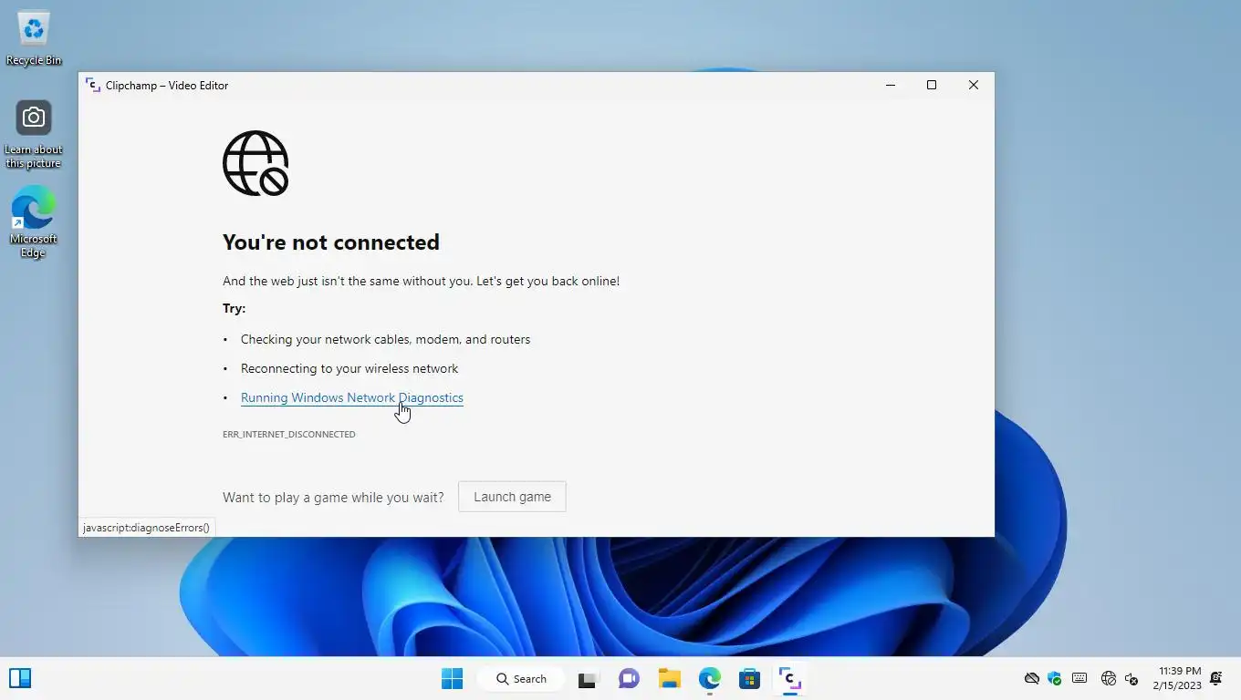Minimize the Clipchamp window

[891, 85]
